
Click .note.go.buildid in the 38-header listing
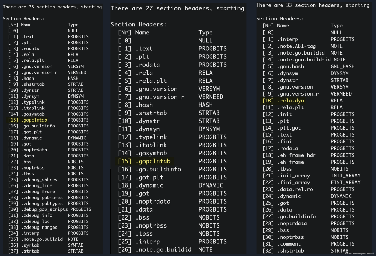[x=42, y=239]
